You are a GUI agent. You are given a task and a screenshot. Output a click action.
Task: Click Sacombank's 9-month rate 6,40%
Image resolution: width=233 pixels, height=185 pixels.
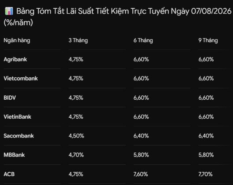pos(206,136)
